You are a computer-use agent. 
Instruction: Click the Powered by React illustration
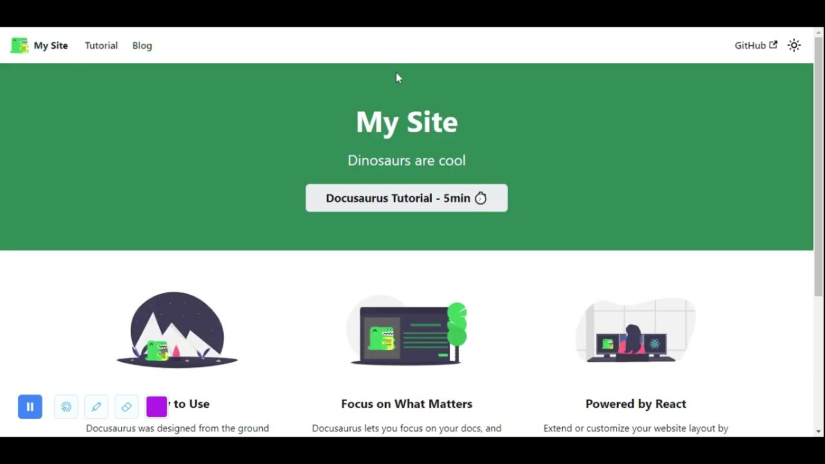(636, 331)
